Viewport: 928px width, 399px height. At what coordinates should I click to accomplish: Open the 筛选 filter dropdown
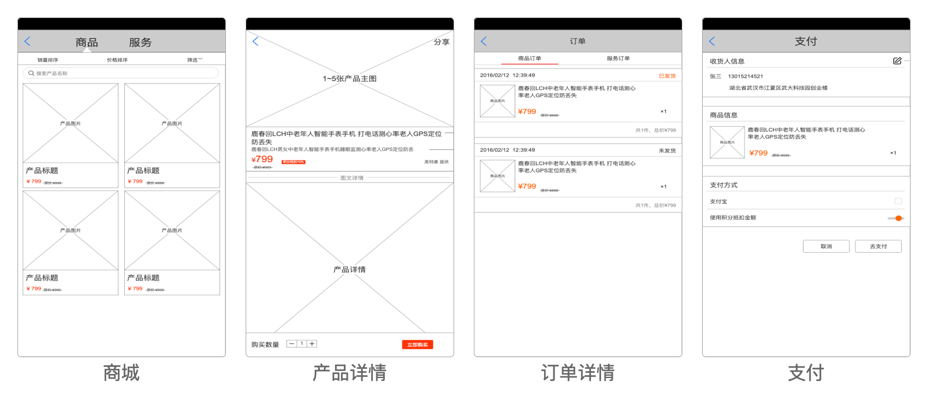pos(195,60)
